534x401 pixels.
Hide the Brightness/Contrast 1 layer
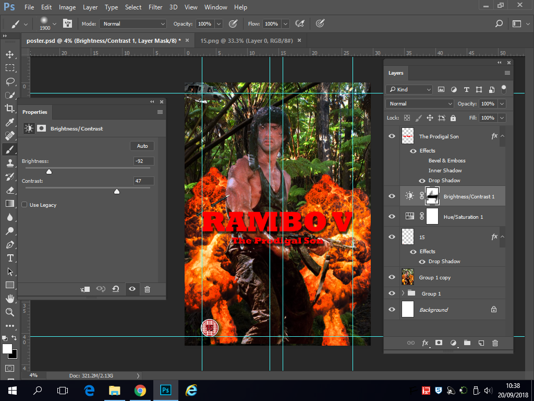point(392,196)
